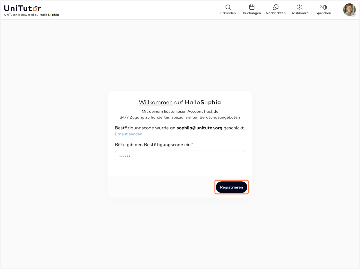The image size is (360, 269).
Task: Click Erneut senden link
Action: pos(128,134)
